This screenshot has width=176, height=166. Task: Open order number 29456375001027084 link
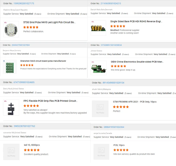tap(21, 45)
